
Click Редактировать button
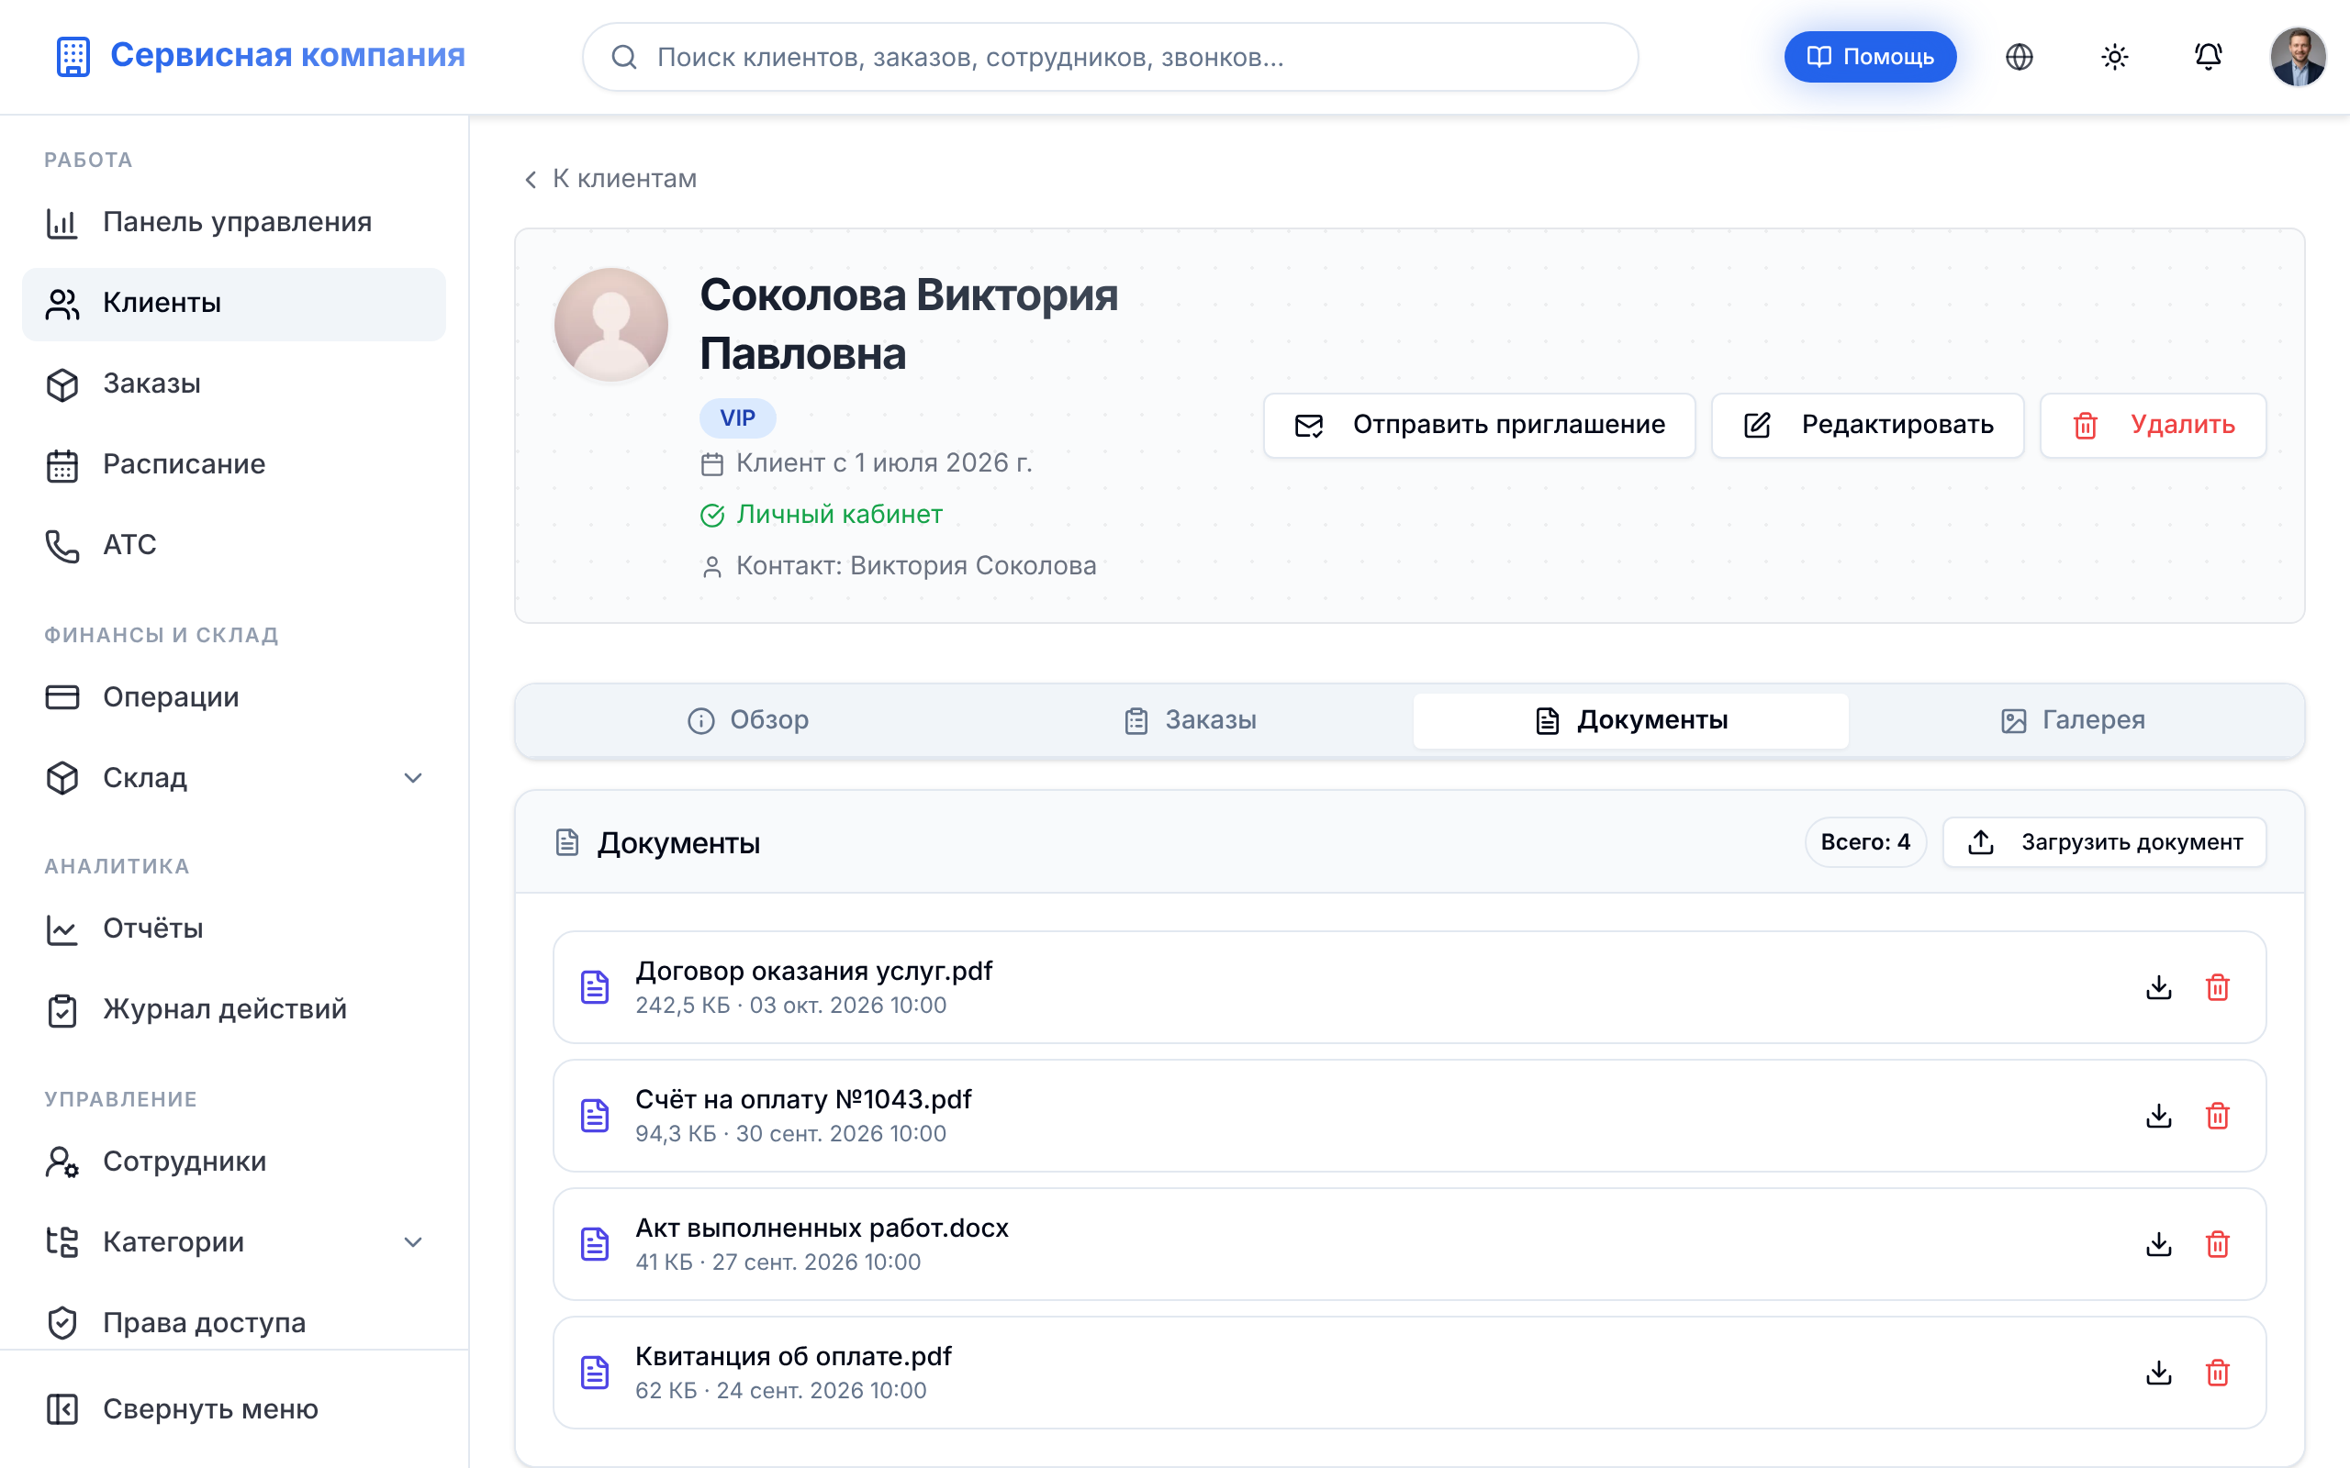click(1867, 425)
